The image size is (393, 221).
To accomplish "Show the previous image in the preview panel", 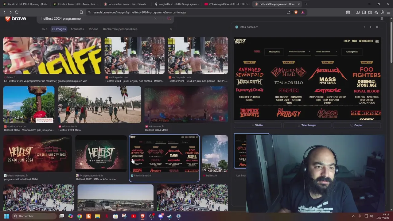I will [364, 27].
